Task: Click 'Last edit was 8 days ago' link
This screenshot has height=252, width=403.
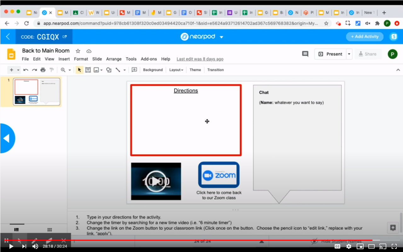Action: click(x=200, y=59)
